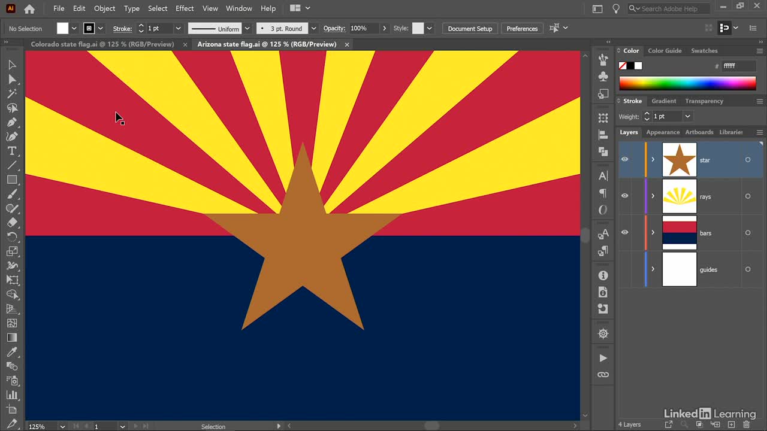Select the Curvature tool
This screenshot has height=431, width=767.
pyautogui.click(x=12, y=136)
